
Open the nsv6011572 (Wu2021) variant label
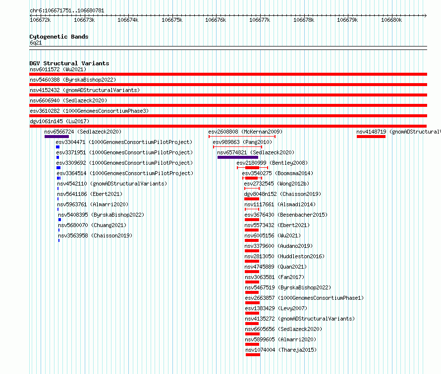58,69
